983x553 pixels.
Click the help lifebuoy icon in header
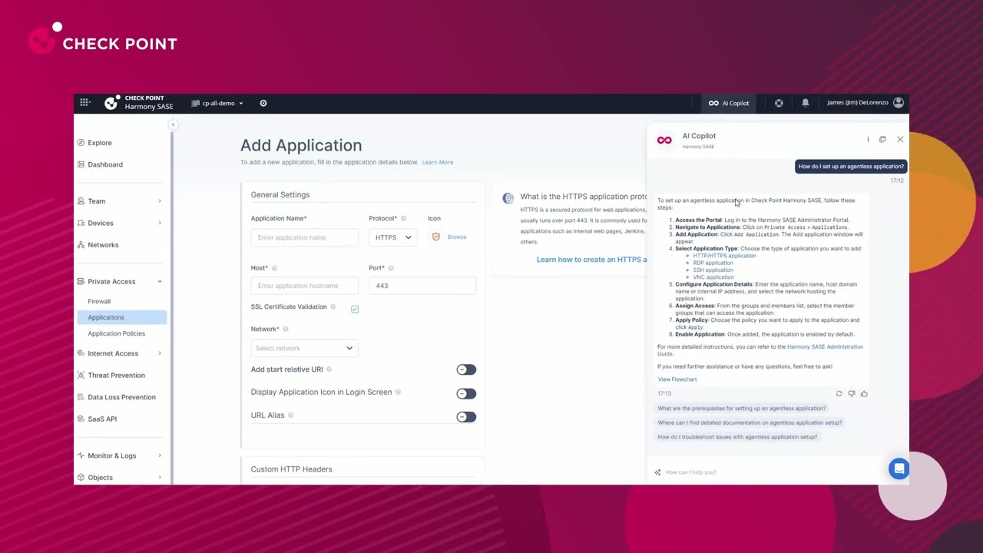pos(779,103)
